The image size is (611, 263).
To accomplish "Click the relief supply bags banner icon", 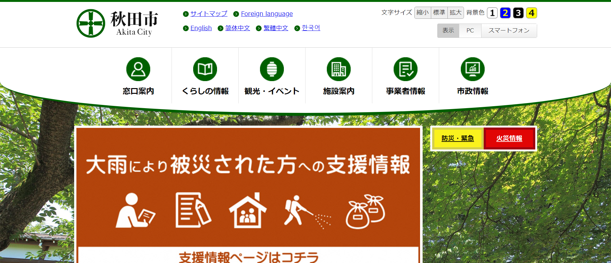I will click(x=365, y=211).
